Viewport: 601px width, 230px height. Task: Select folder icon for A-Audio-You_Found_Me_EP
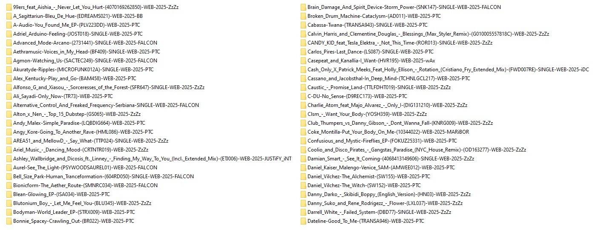coord(9,25)
